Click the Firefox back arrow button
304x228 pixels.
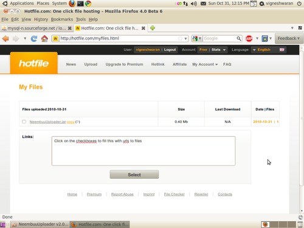click(x=5, y=38)
